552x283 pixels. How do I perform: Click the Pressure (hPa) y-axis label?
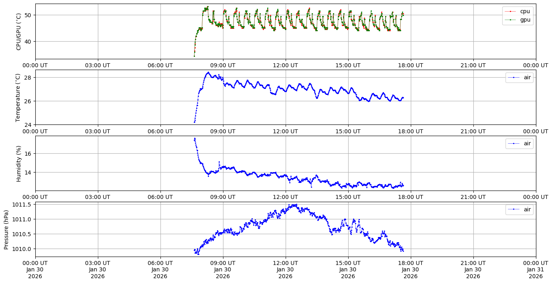point(6,229)
